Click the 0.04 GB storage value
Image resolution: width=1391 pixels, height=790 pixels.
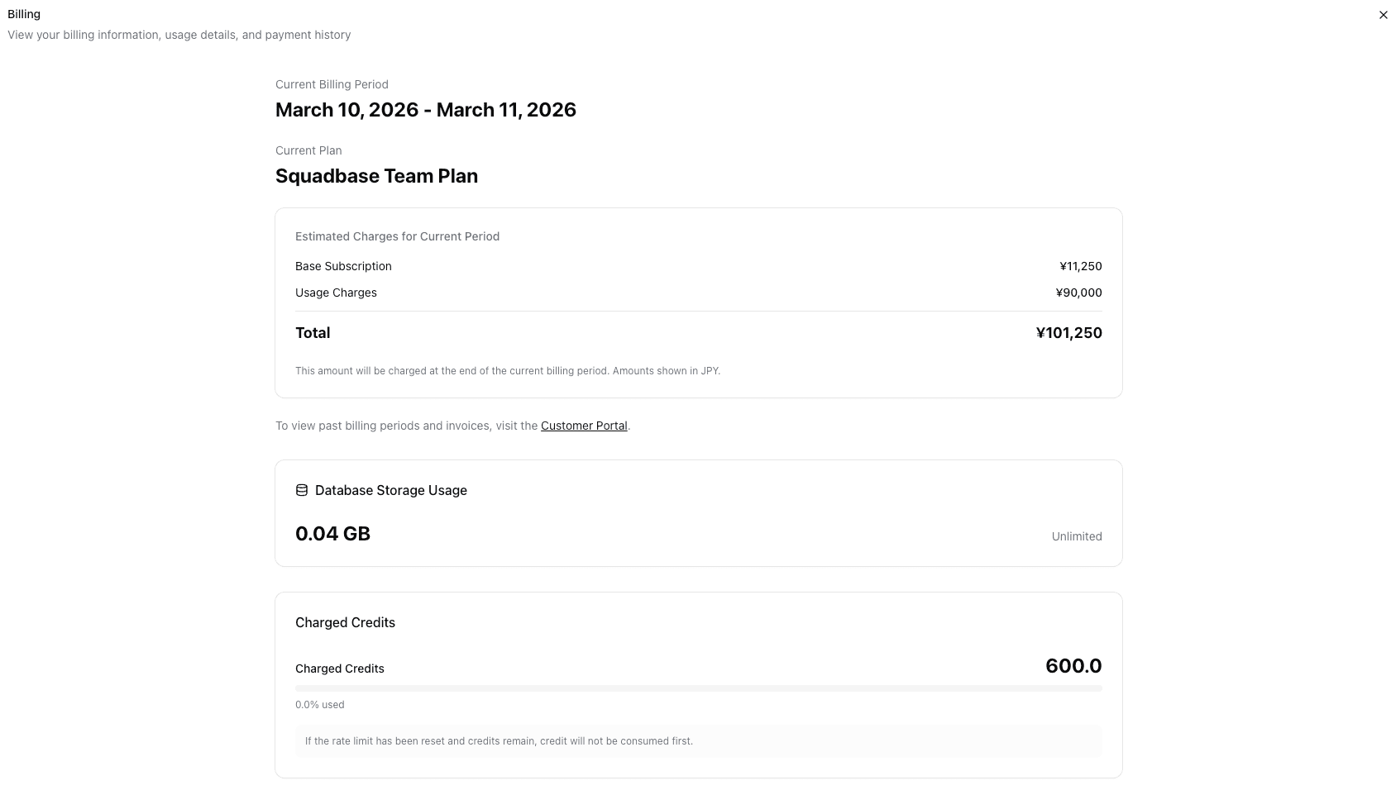tap(332, 534)
